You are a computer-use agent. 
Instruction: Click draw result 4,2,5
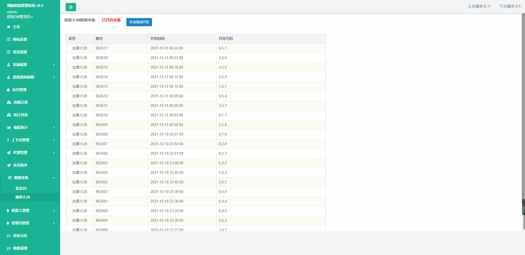click(x=223, y=67)
